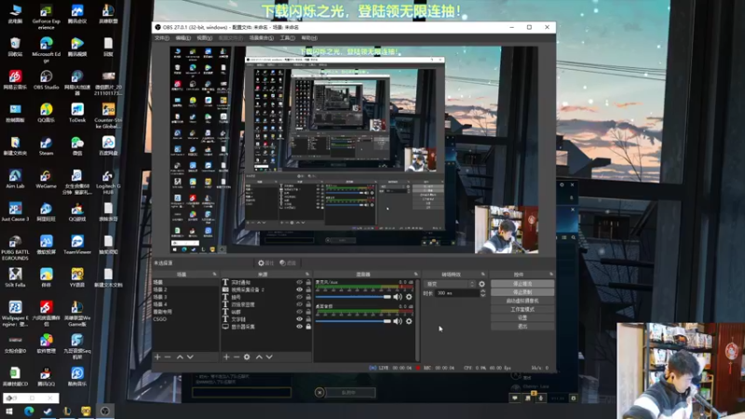Open PUBG BATTLEGROUNDS desktop shortcut

(x=15, y=248)
